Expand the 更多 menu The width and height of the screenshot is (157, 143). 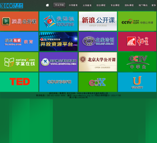point(154,5)
